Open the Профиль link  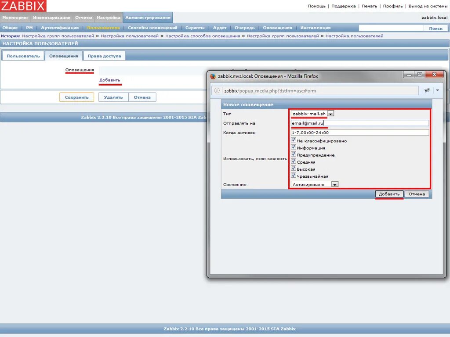coord(393,6)
